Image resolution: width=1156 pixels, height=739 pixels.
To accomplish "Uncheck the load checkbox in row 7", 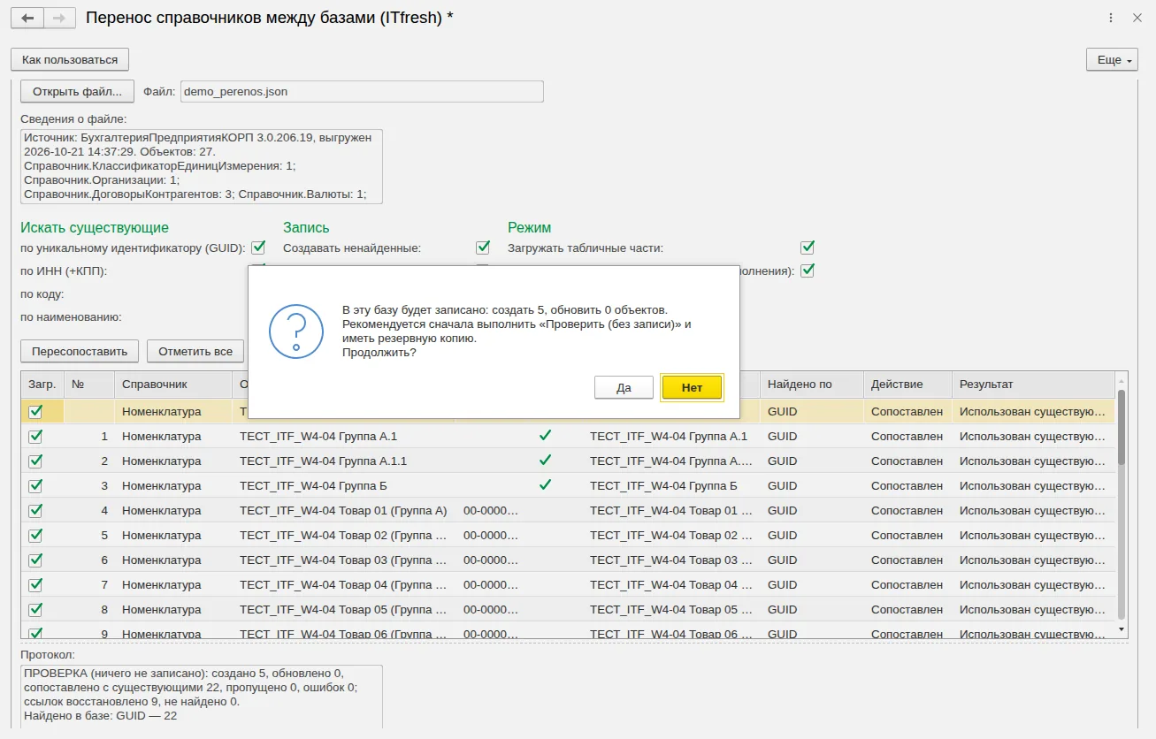I will coord(35,584).
